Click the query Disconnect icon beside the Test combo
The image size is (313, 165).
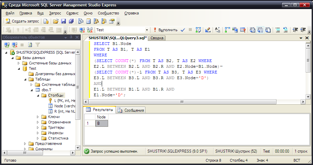coord(82,30)
